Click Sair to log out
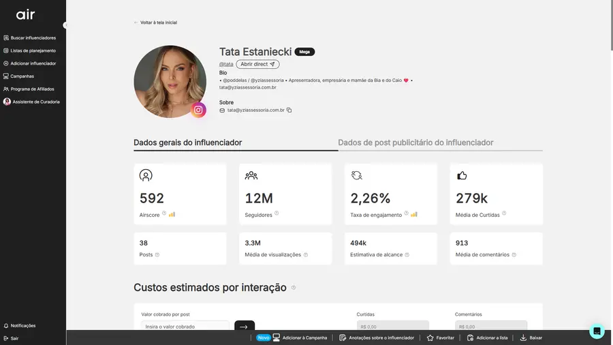Viewport: 613px width, 345px height. pyautogui.click(x=11, y=338)
